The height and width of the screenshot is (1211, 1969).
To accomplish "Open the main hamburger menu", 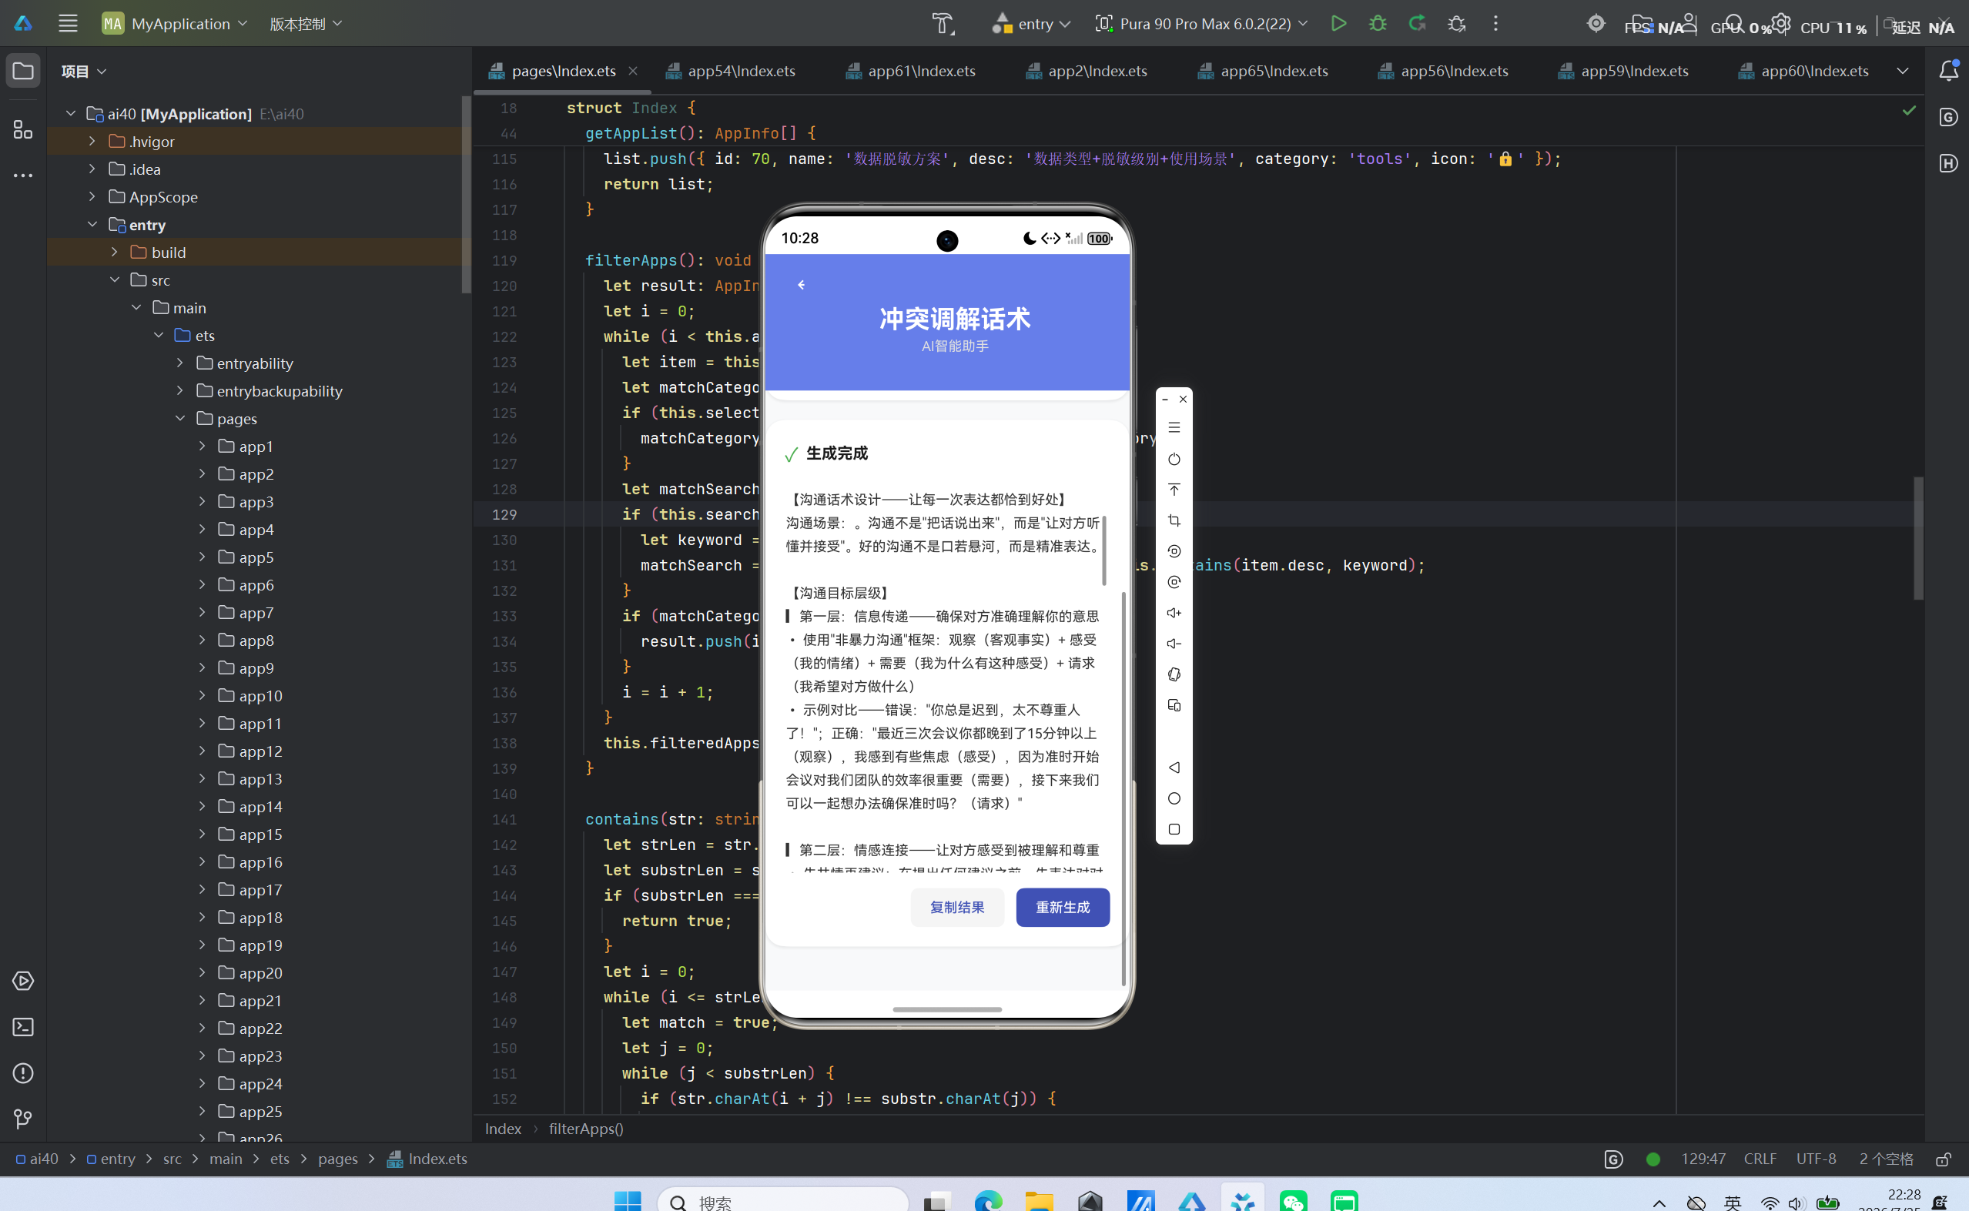I will pyautogui.click(x=68, y=23).
